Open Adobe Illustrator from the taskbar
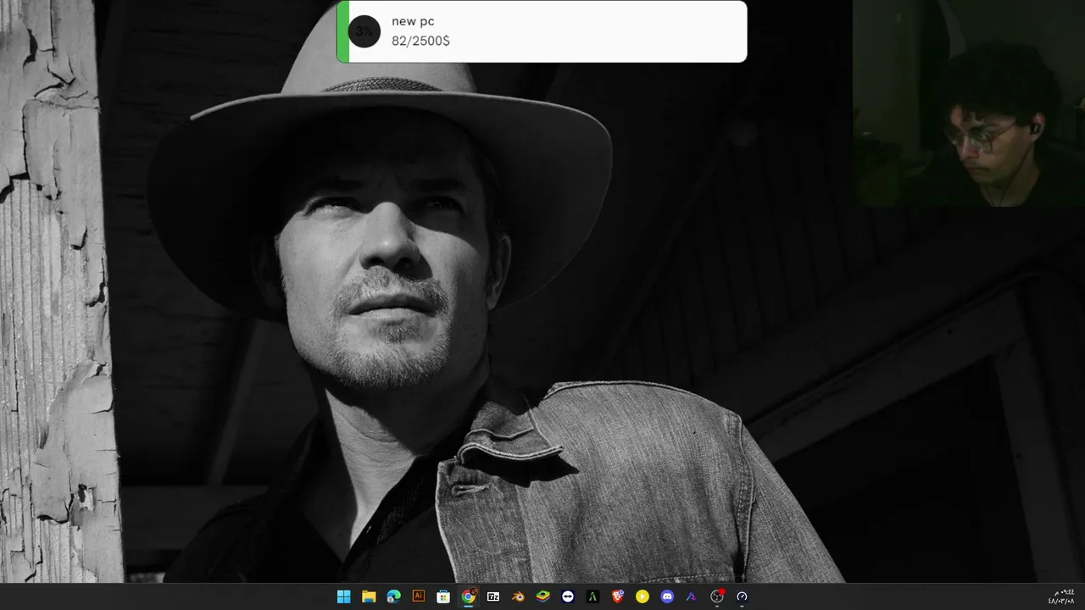Viewport: 1085px width, 610px height. [x=418, y=596]
